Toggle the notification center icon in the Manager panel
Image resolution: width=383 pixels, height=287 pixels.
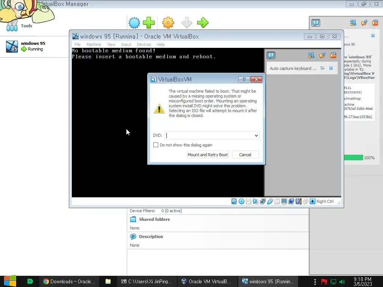[316, 23]
